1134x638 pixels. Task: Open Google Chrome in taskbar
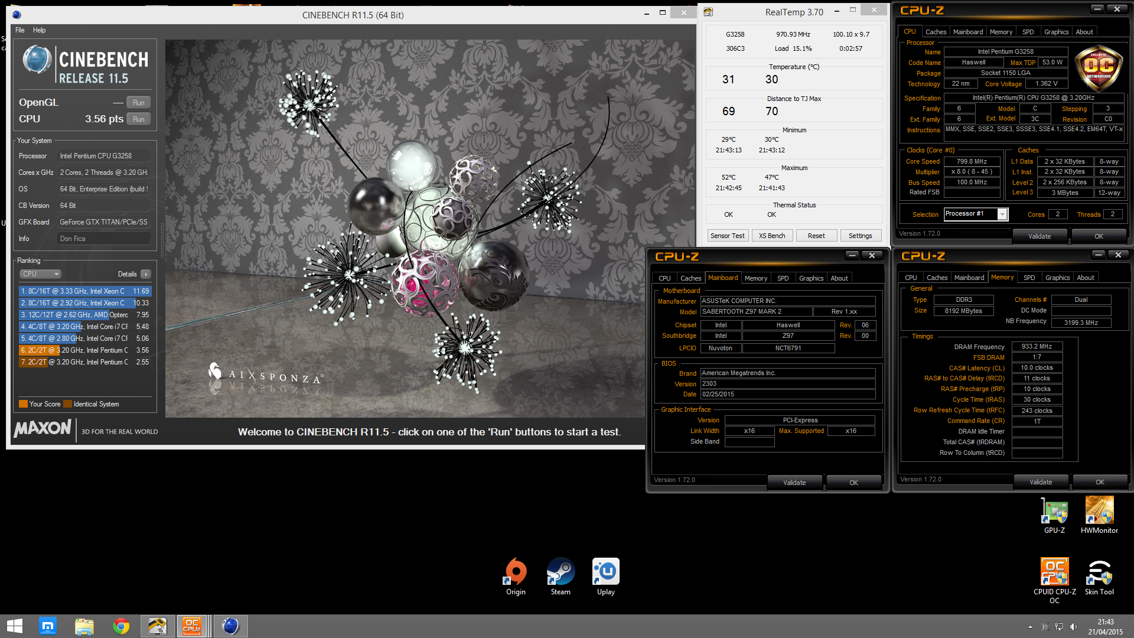tap(121, 626)
